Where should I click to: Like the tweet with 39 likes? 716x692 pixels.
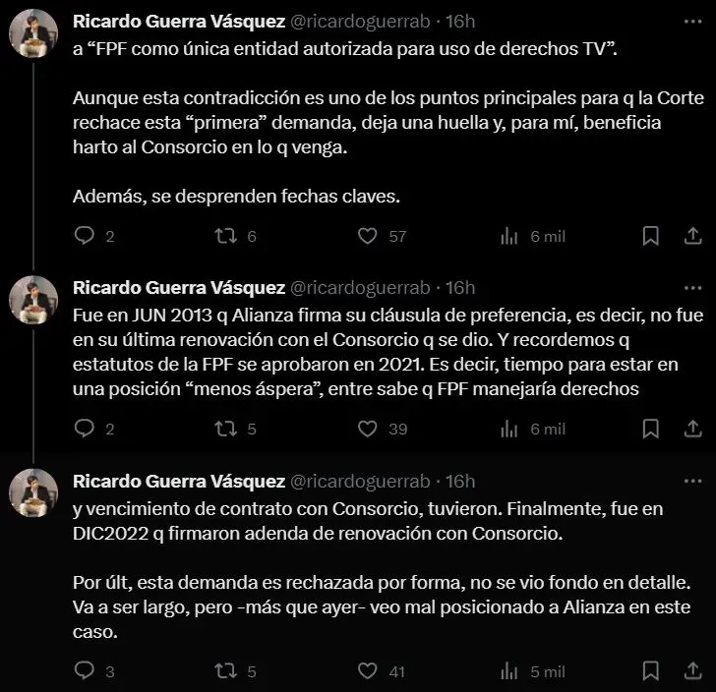(x=368, y=429)
